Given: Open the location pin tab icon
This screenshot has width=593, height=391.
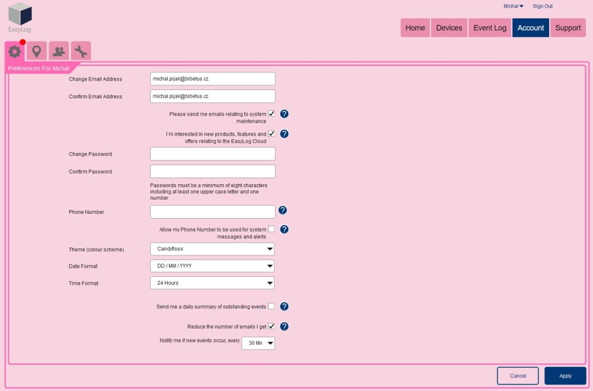Looking at the screenshot, I should tap(37, 52).
